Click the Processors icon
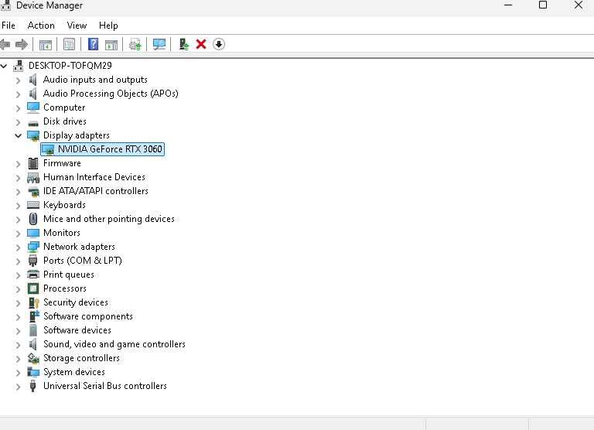Image resolution: width=594 pixels, height=430 pixels. (x=33, y=288)
